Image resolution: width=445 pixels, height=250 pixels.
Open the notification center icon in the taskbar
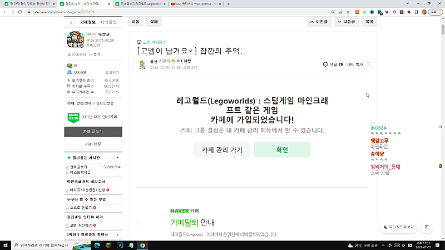(438, 245)
